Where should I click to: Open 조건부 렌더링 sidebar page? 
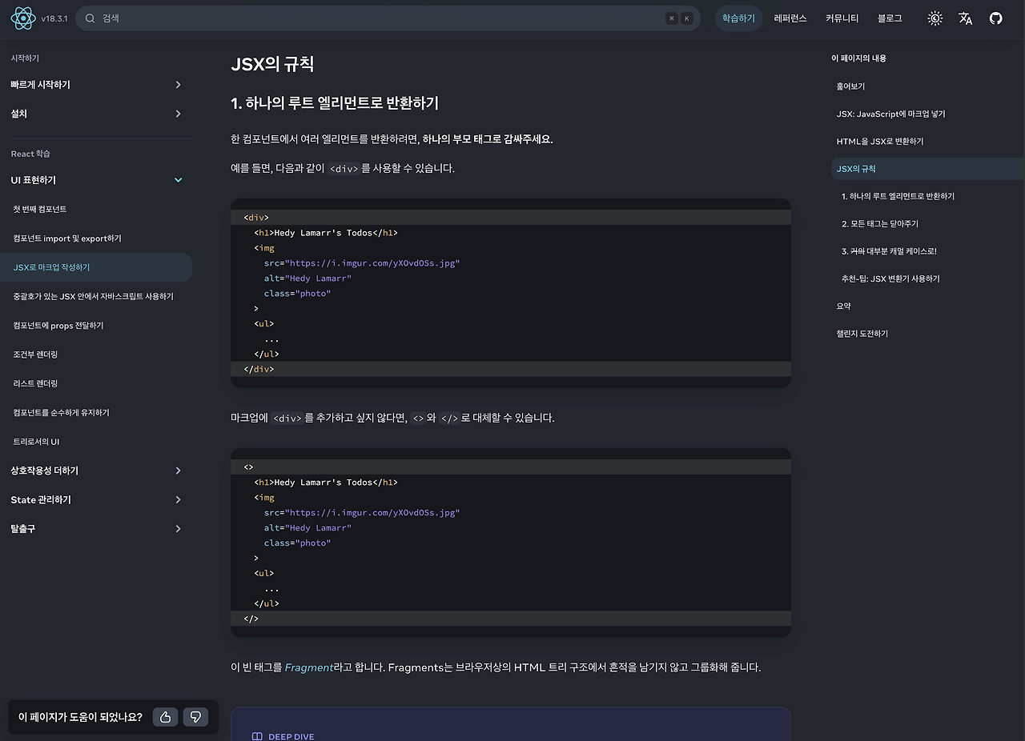click(x=35, y=354)
